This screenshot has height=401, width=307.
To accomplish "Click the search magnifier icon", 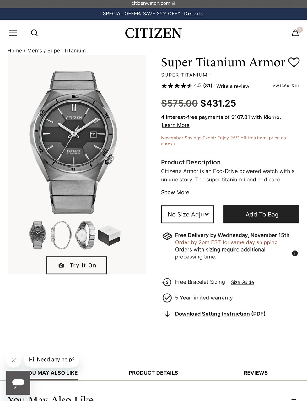I will click(x=34, y=33).
